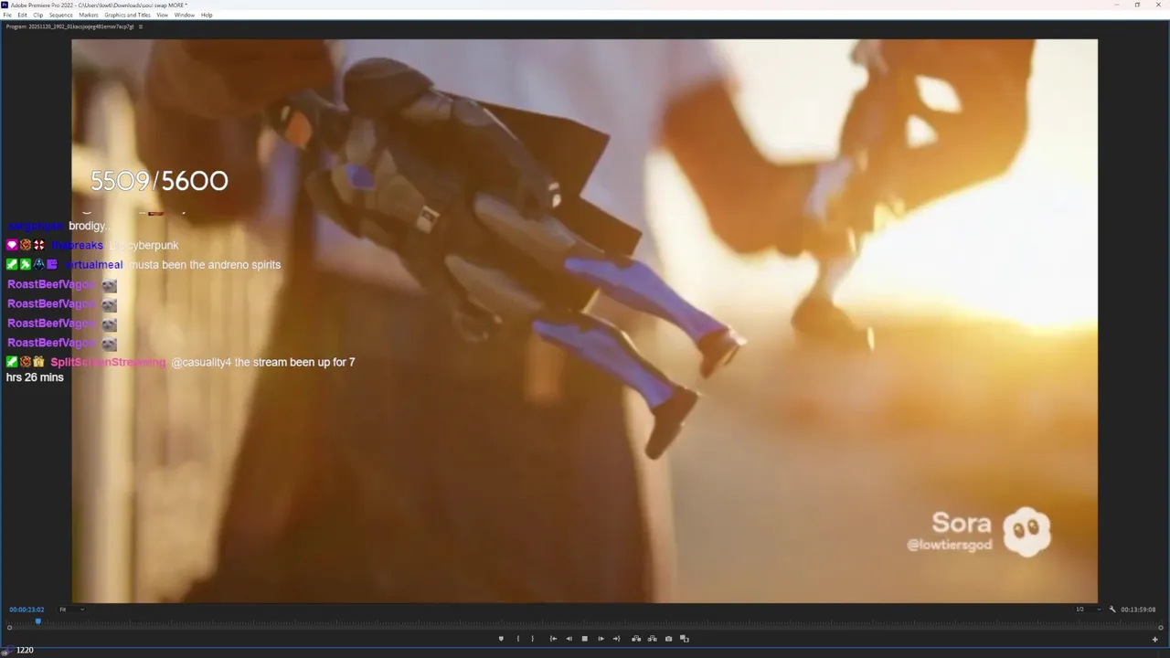
Task: Toggle the Comparison View button
Action: coord(685,639)
